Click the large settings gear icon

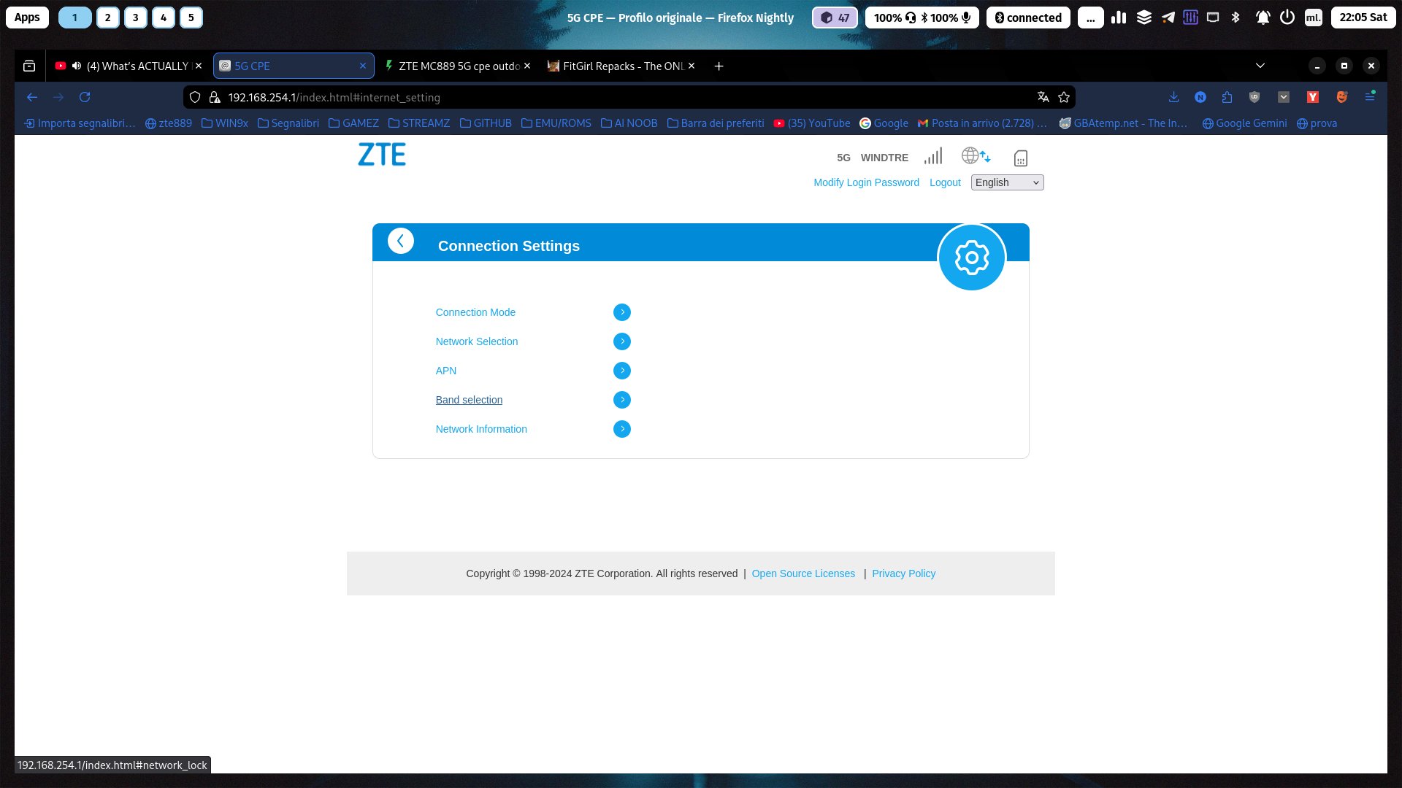point(971,258)
